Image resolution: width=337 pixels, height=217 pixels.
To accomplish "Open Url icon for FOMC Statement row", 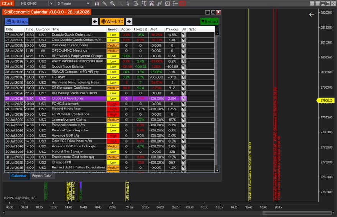I will point(183,104).
